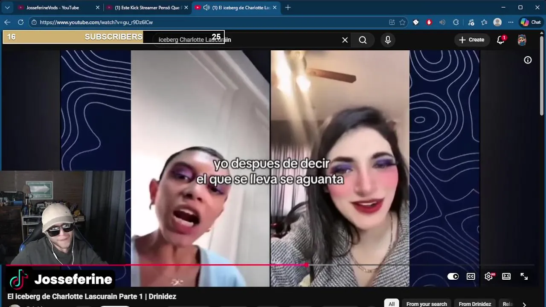
Task: View site information lock icon
Action: point(35,22)
